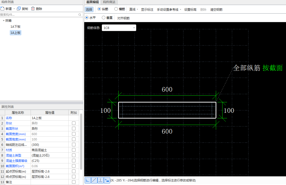Choose the 垂直 alignment radio
The width and height of the screenshot is (286, 185).
click(104, 18)
